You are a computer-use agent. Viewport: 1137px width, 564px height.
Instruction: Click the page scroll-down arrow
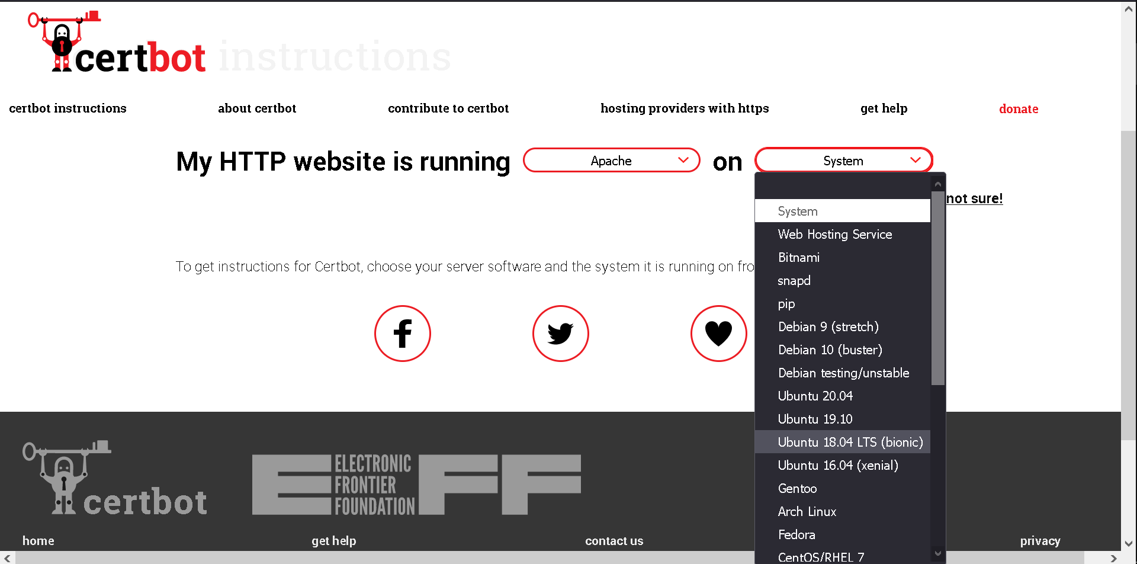tap(1129, 543)
